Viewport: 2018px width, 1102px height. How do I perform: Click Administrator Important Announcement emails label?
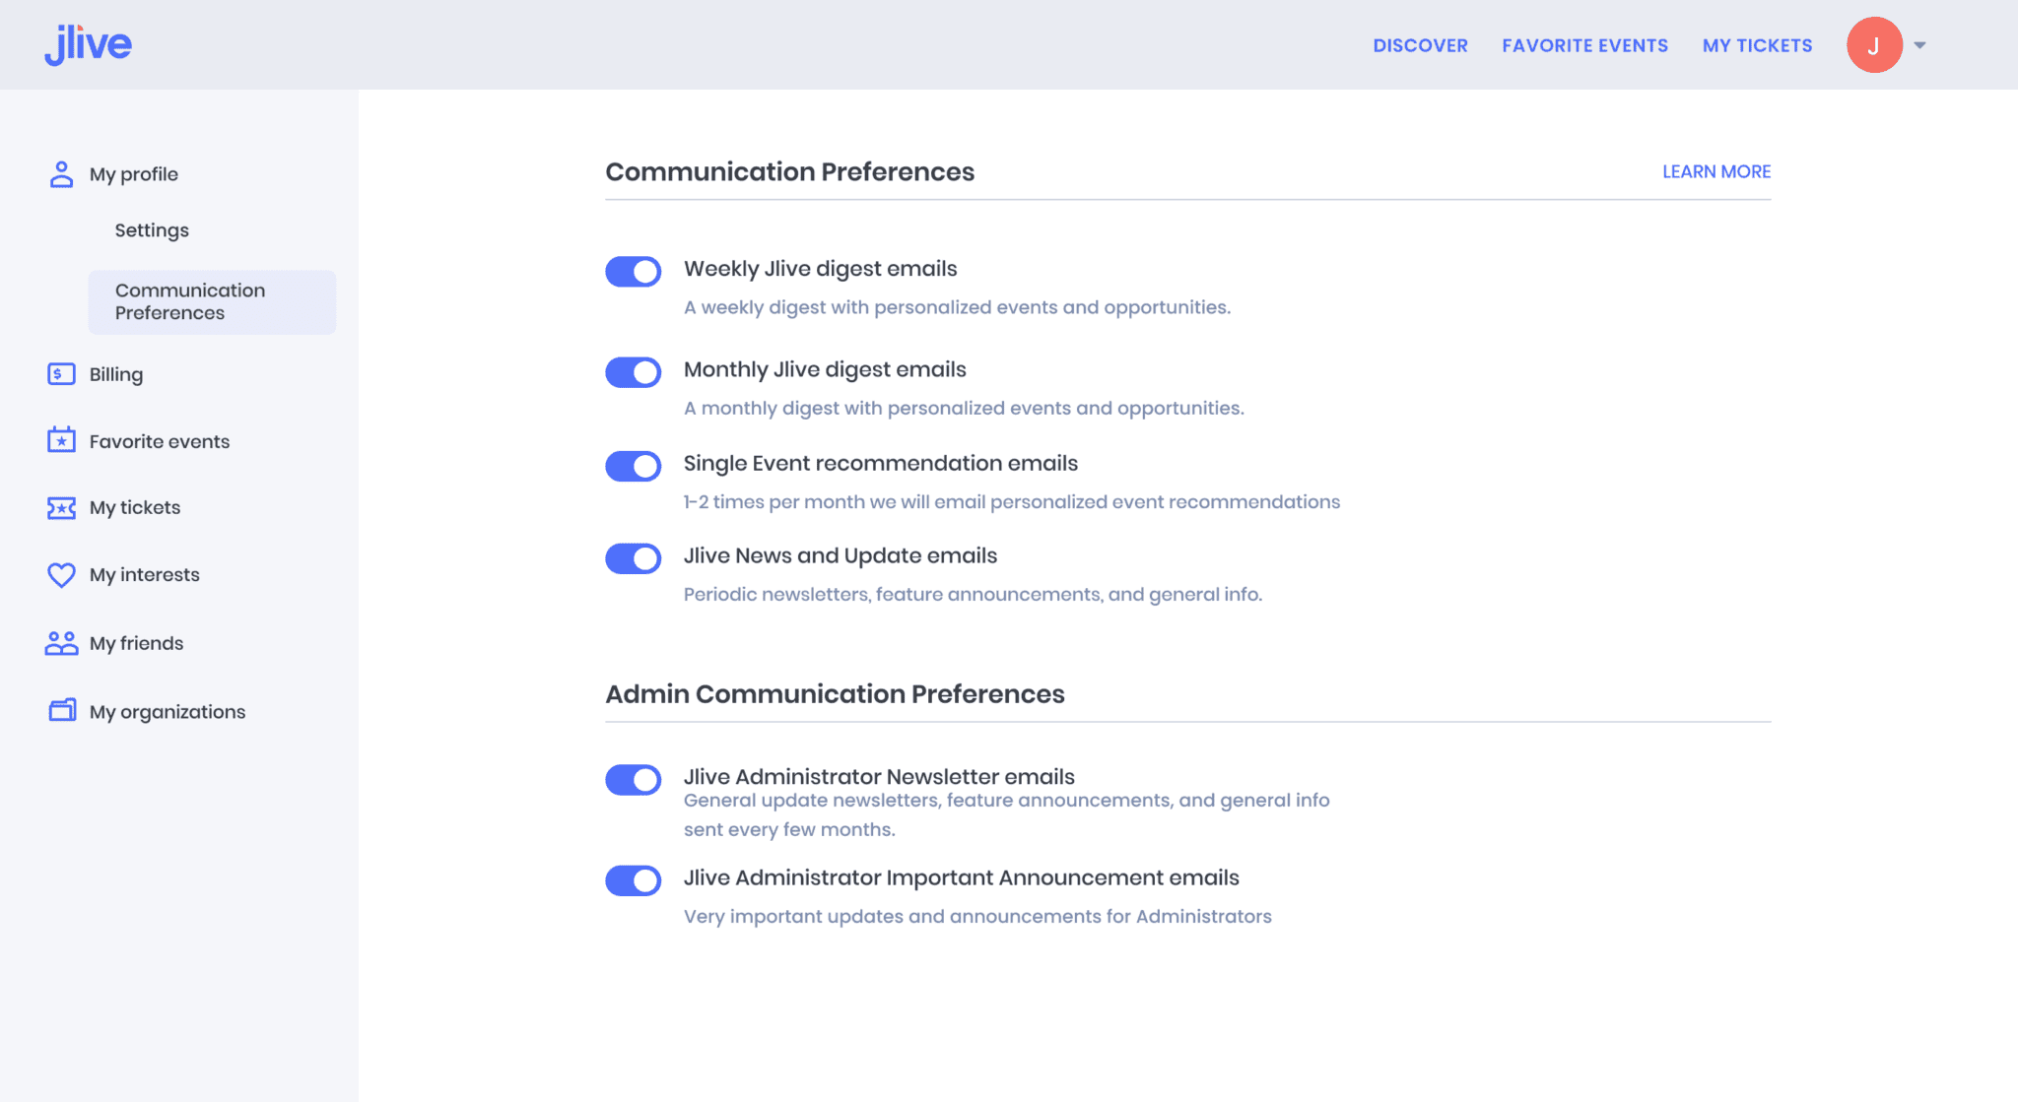point(962,877)
